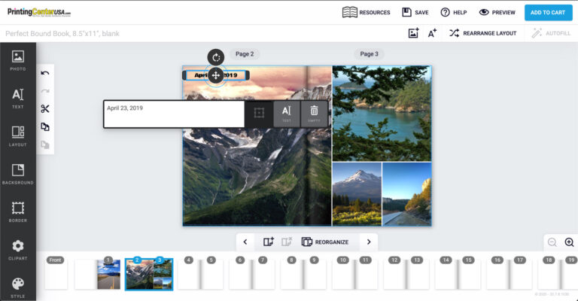The image size is (578, 301).
Task: Select the pages 4-5 spread thumbnail
Action: click(200, 275)
